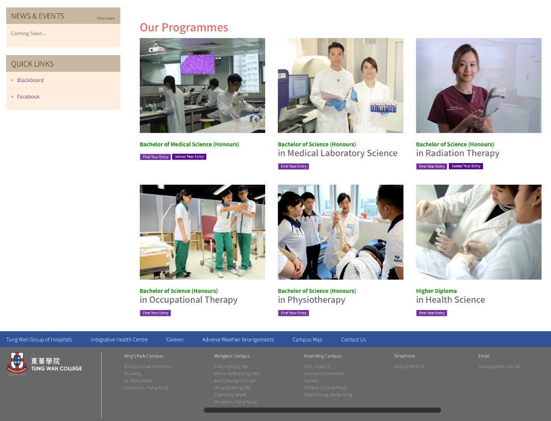Open the Facebook quick link

coord(28,96)
